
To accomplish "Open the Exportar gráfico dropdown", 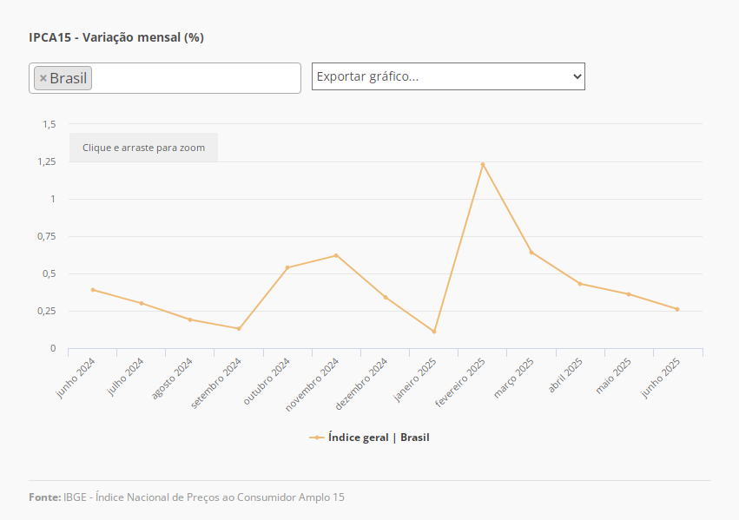I will coord(448,76).
